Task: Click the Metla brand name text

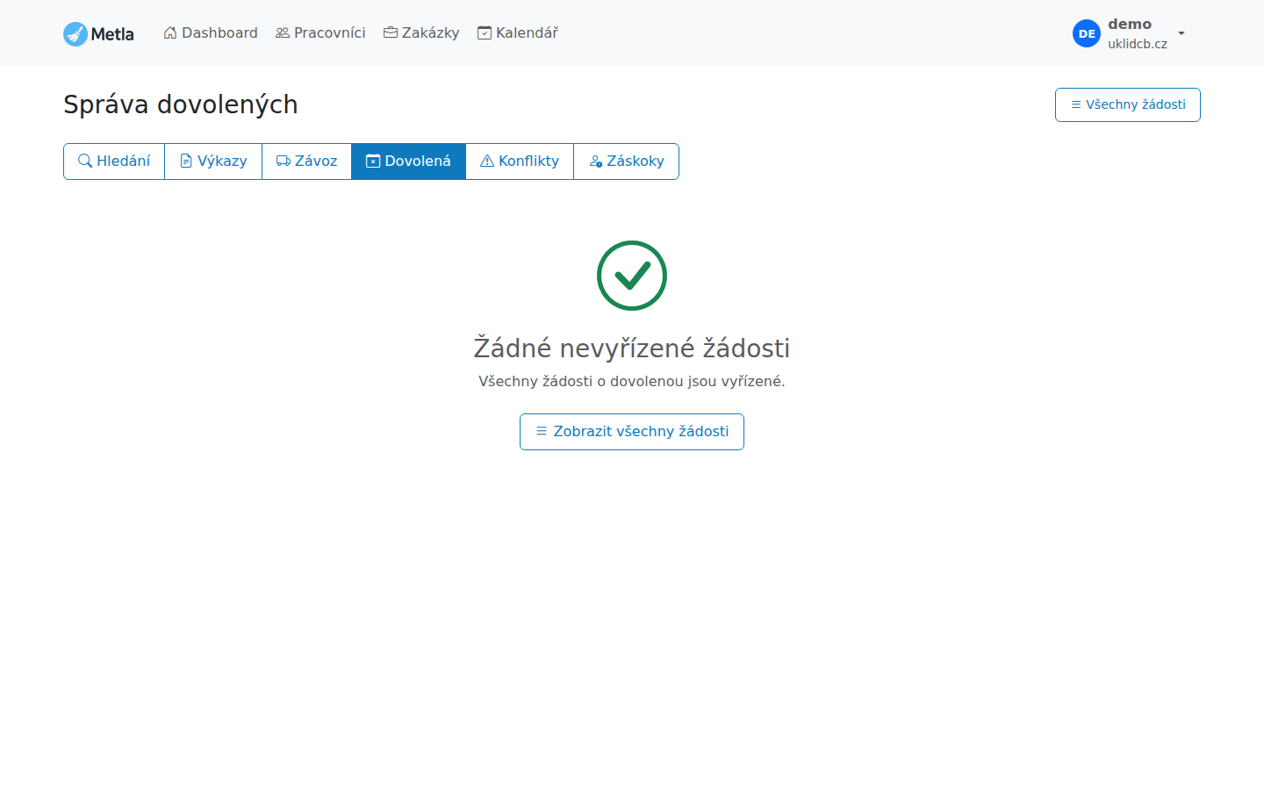Action: pos(112,34)
